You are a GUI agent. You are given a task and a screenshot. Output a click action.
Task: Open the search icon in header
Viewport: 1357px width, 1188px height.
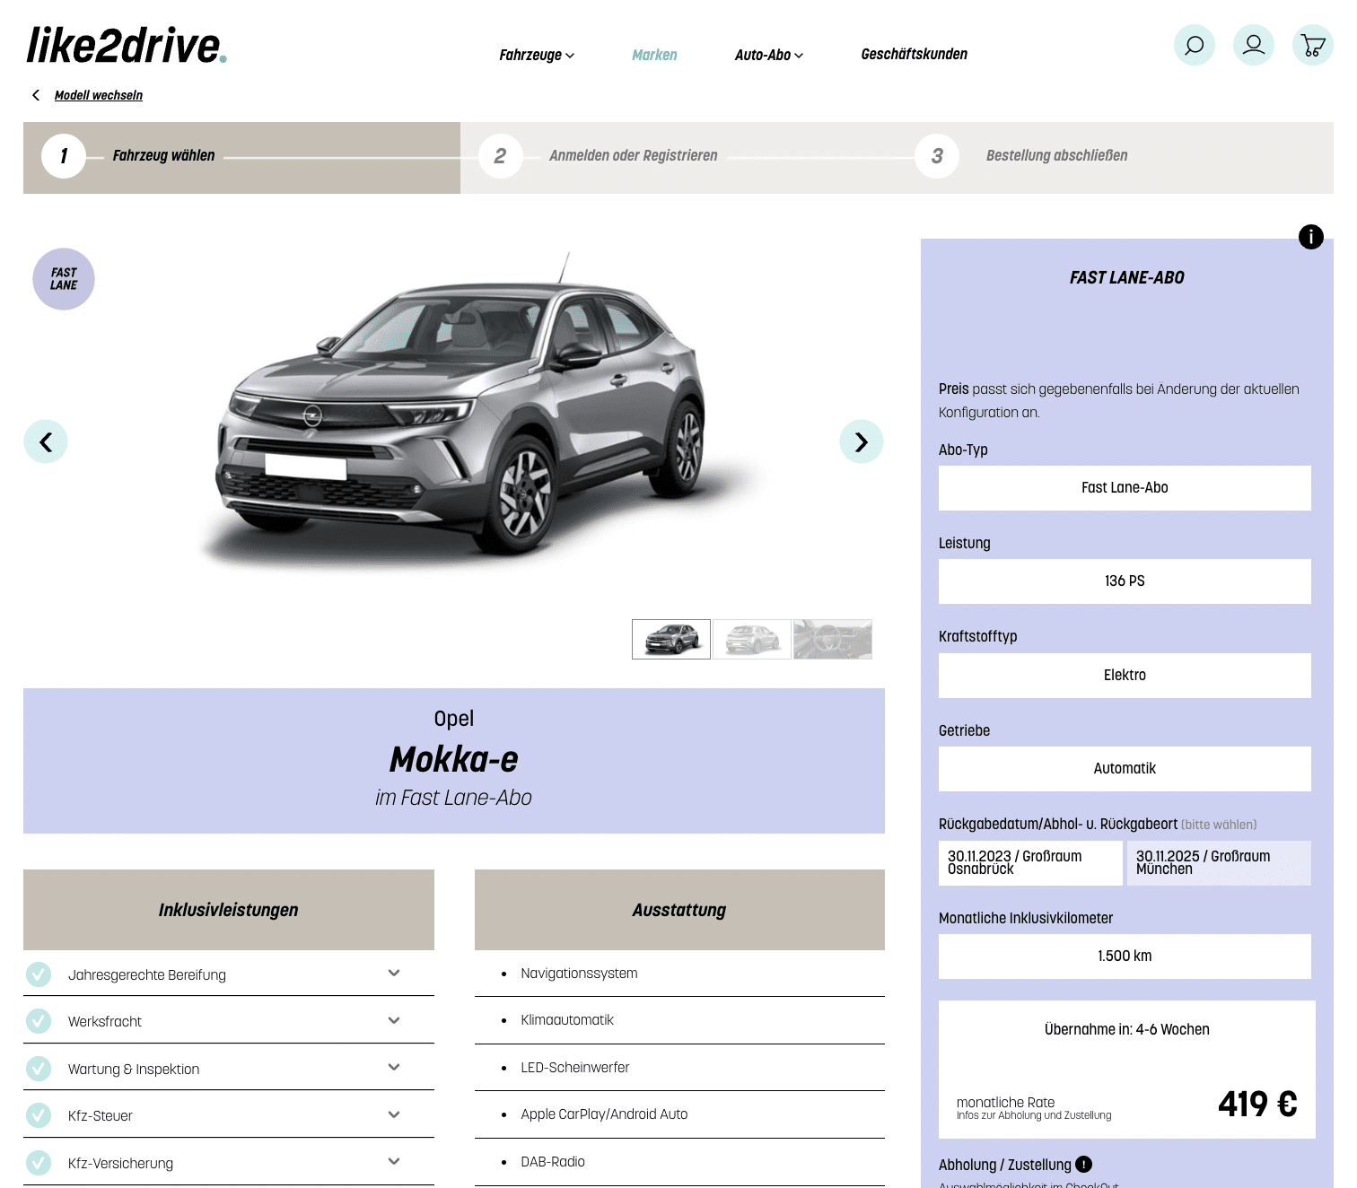pos(1195,45)
